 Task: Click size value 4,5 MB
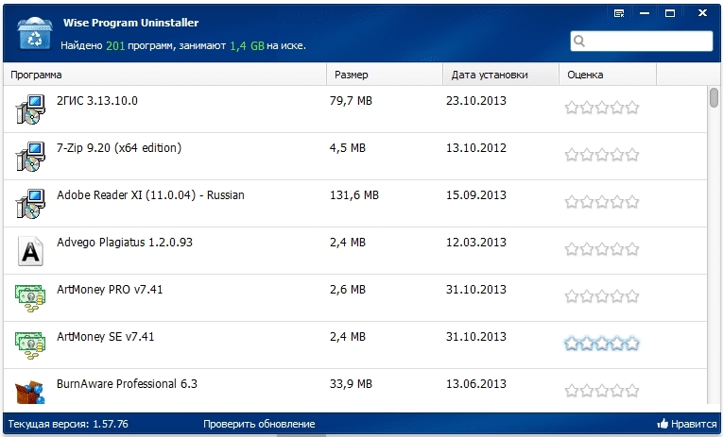pos(348,148)
